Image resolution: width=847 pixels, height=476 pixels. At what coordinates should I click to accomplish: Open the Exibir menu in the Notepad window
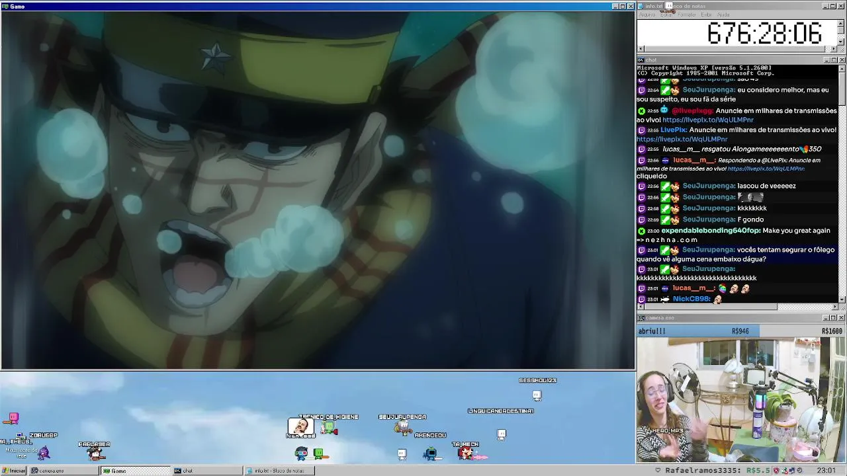click(x=706, y=15)
